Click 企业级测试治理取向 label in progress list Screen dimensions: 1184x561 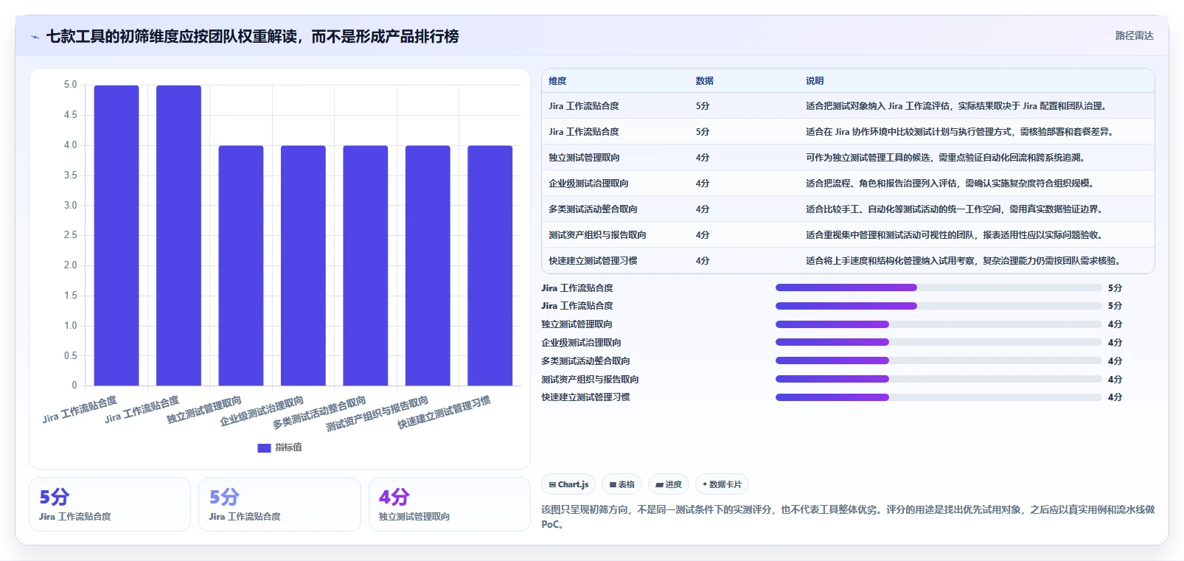click(x=581, y=343)
